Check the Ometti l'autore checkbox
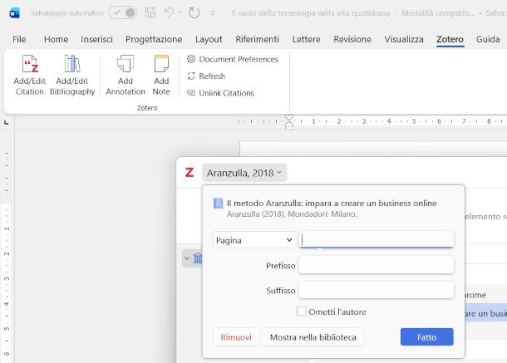 [x=302, y=311]
